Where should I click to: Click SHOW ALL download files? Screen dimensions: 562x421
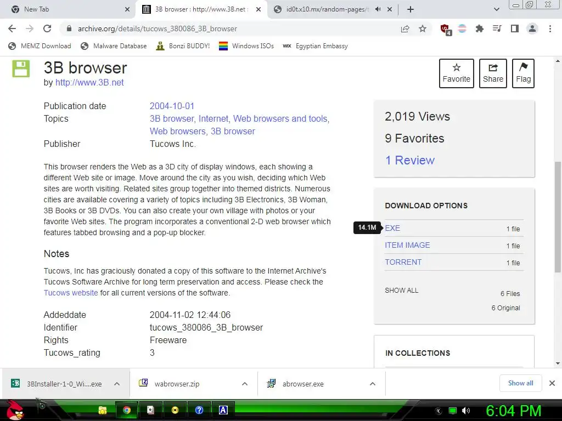point(401,291)
